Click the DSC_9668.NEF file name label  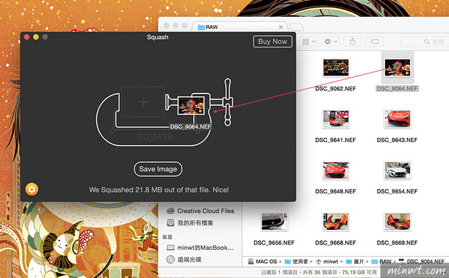335,243
